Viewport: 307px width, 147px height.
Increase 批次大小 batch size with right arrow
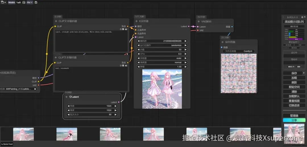(x=115, y=115)
